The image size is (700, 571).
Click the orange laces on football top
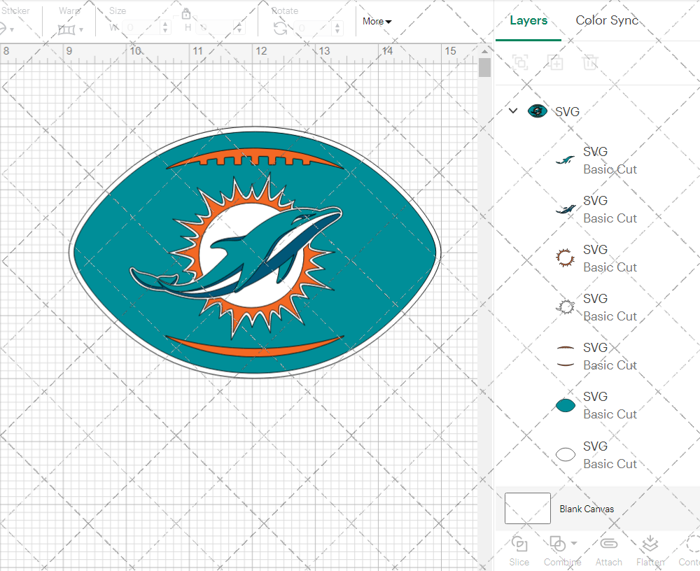pyautogui.click(x=255, y=158)
